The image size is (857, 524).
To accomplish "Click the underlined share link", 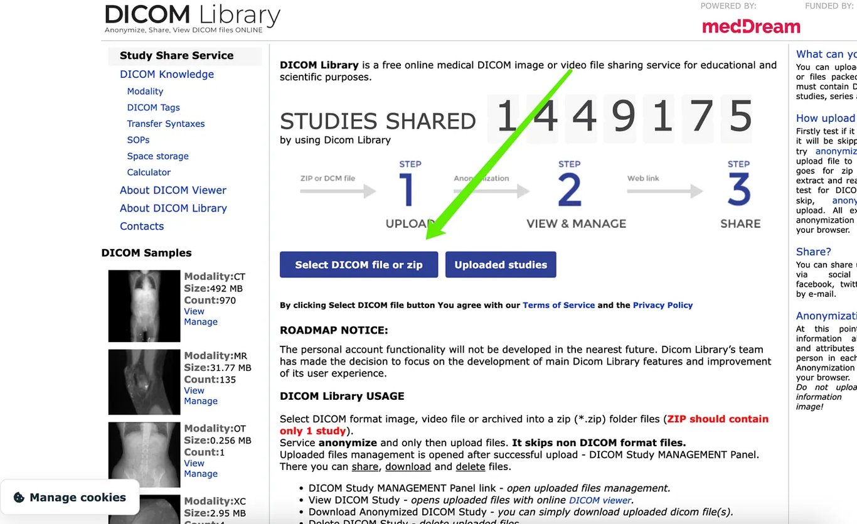I will click(365, 467).
